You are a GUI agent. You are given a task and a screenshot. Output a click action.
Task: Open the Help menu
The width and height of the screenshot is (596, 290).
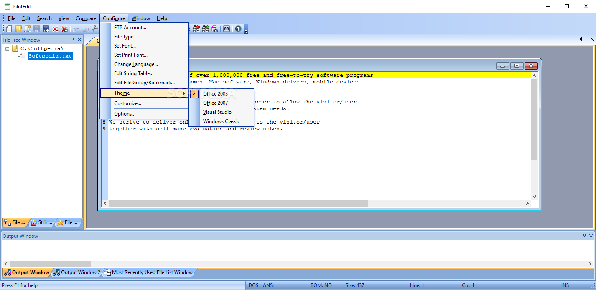(x=162, y=18)
